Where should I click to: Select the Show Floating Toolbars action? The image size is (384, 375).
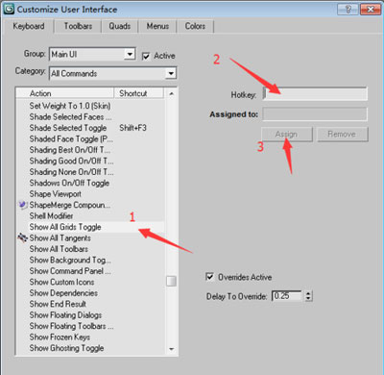click(71, 326)
